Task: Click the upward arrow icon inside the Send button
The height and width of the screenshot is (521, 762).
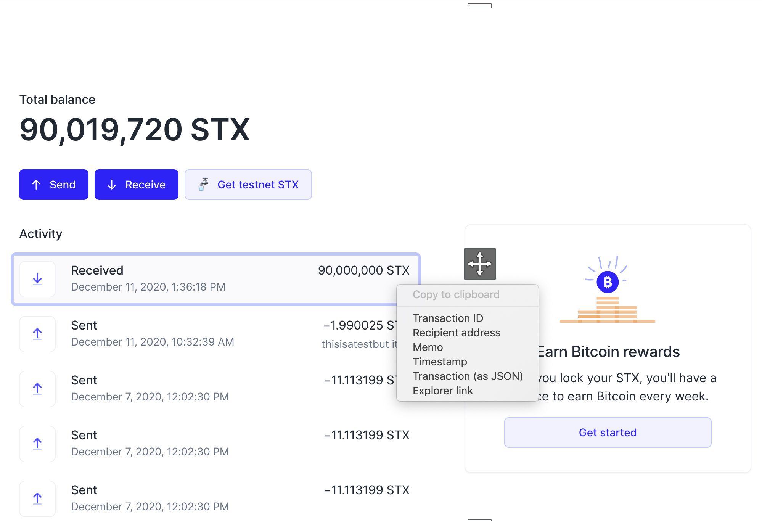Action: 36,184
